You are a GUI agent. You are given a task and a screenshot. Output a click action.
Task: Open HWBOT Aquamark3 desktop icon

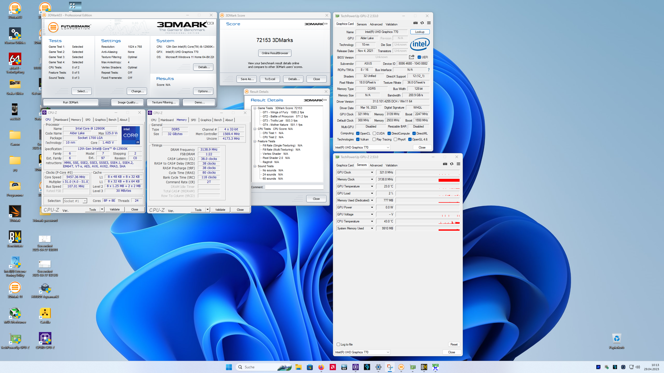45,290
